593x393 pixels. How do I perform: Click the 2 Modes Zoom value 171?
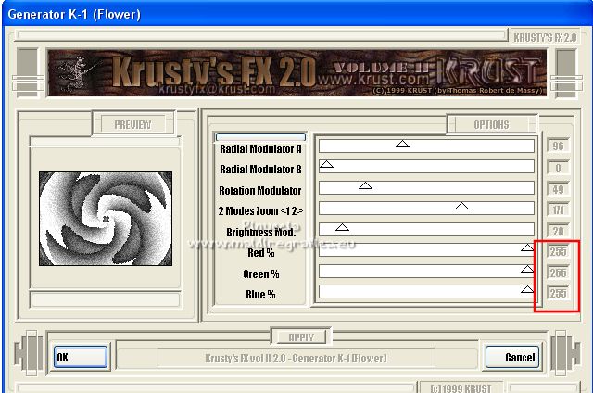click(x=558, y=209)
